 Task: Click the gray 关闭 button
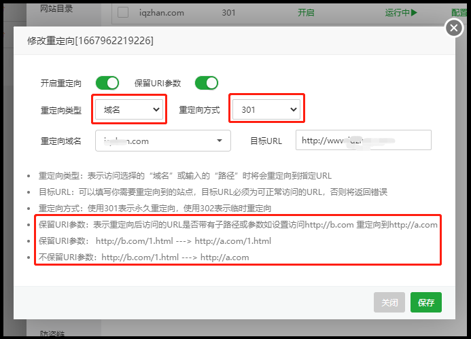click(389, 302)
